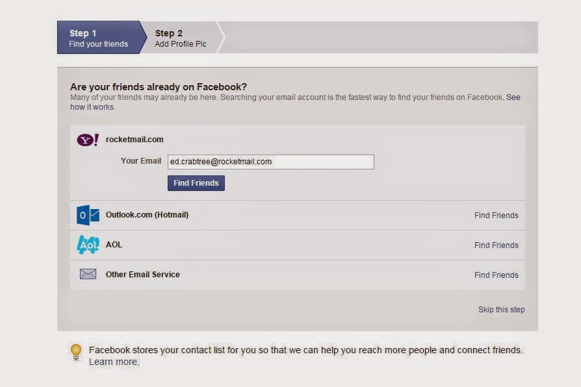Click the envelope icon for Other Email Service
Image resolution: width=581 pixels, height=387 pixels.
pyautogui.click(x=87, y=274)
